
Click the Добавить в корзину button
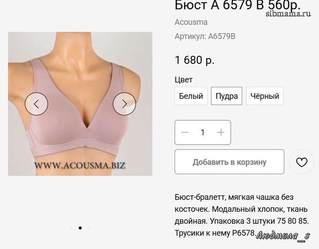pyautogui.click(x=229, y=162)
